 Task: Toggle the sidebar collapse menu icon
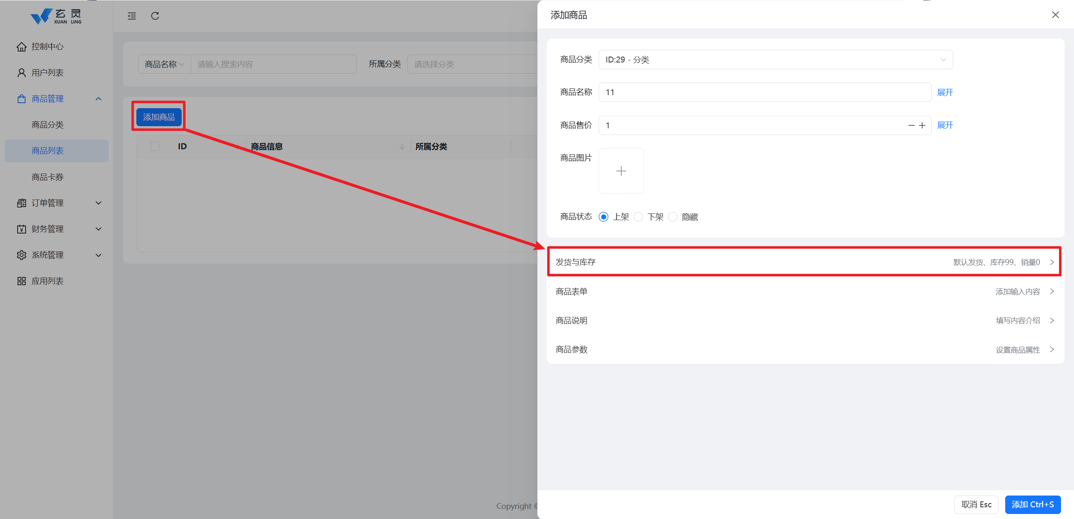pos(132,16)
